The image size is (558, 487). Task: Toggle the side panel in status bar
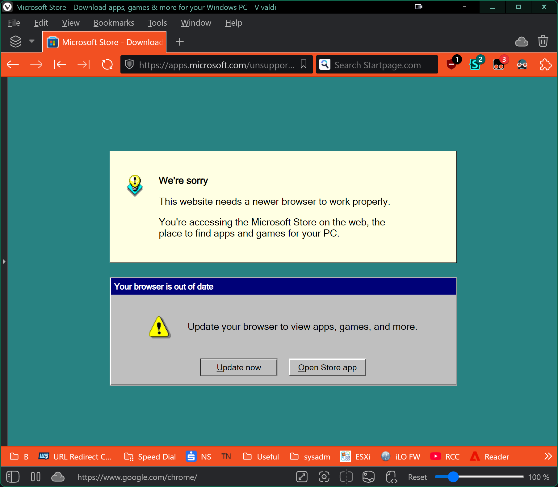click(13, 477)
